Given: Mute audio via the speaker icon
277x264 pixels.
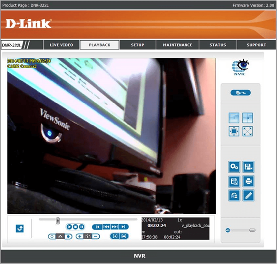Looking at the screenshot, I should tap(228, 230).
